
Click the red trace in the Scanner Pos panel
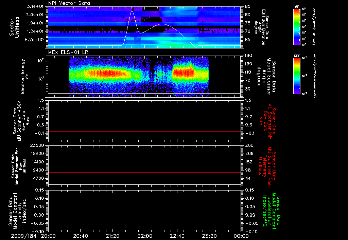pos(144,172)
